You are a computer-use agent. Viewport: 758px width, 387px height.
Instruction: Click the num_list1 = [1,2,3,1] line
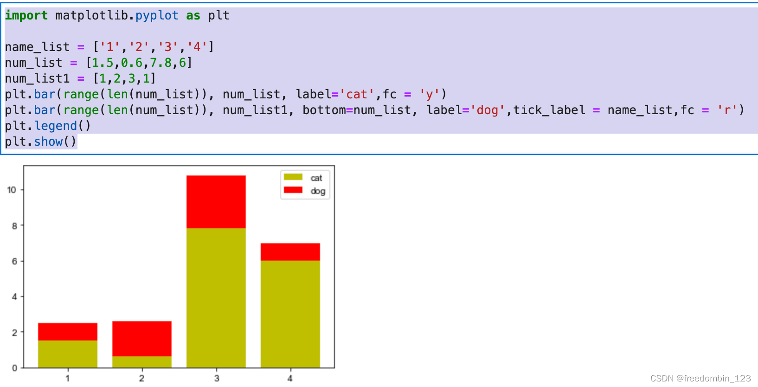coord(80,78)
